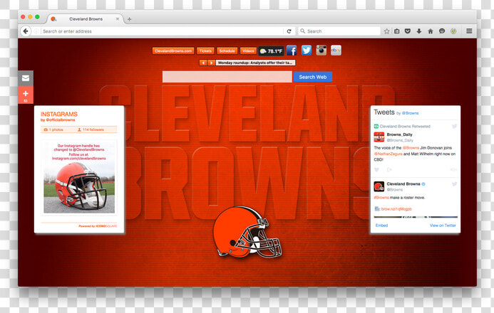The width and height of the screenshot is (494, 313).
Task: Open a new tab with plus button
Action: (129, 19)
